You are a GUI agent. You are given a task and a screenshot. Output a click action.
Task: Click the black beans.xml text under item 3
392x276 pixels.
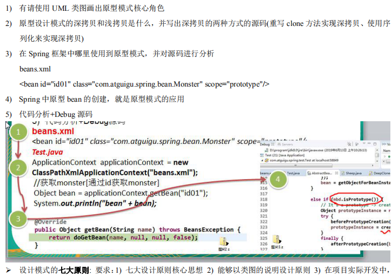[35, 69]
